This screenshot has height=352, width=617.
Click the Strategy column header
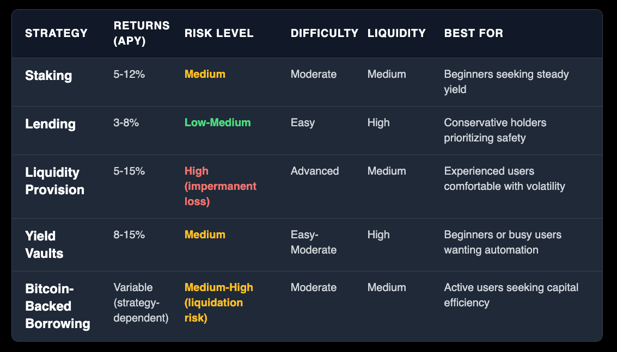(x=56, y=33)
